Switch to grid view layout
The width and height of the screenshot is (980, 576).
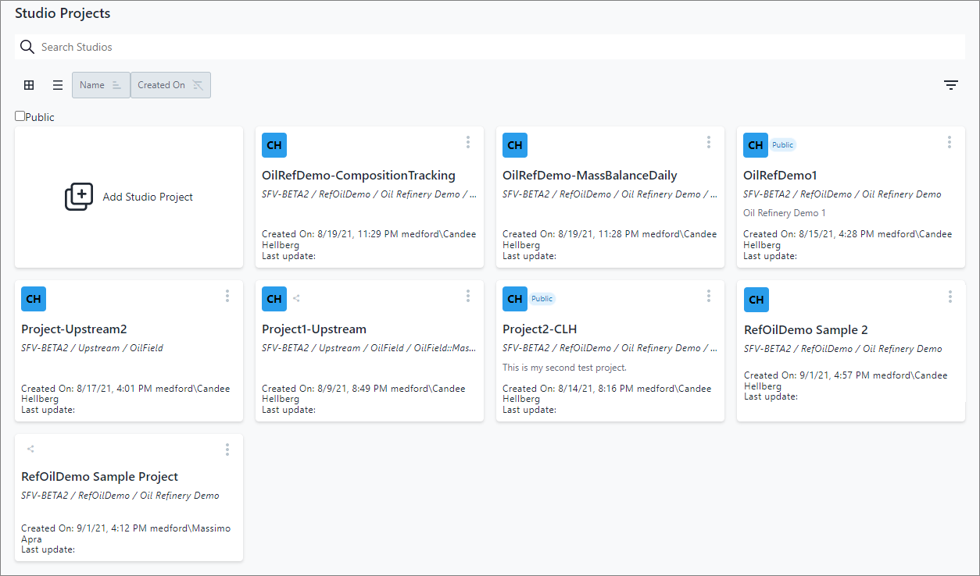coord(29,85)
